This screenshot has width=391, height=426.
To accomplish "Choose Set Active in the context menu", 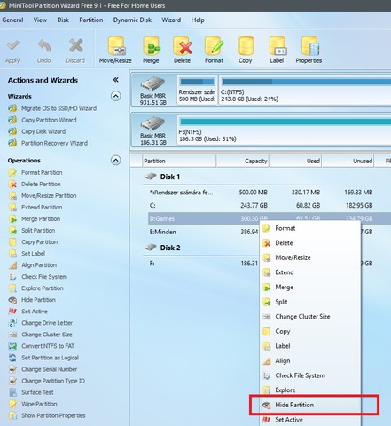I will (x=310, y=420).
